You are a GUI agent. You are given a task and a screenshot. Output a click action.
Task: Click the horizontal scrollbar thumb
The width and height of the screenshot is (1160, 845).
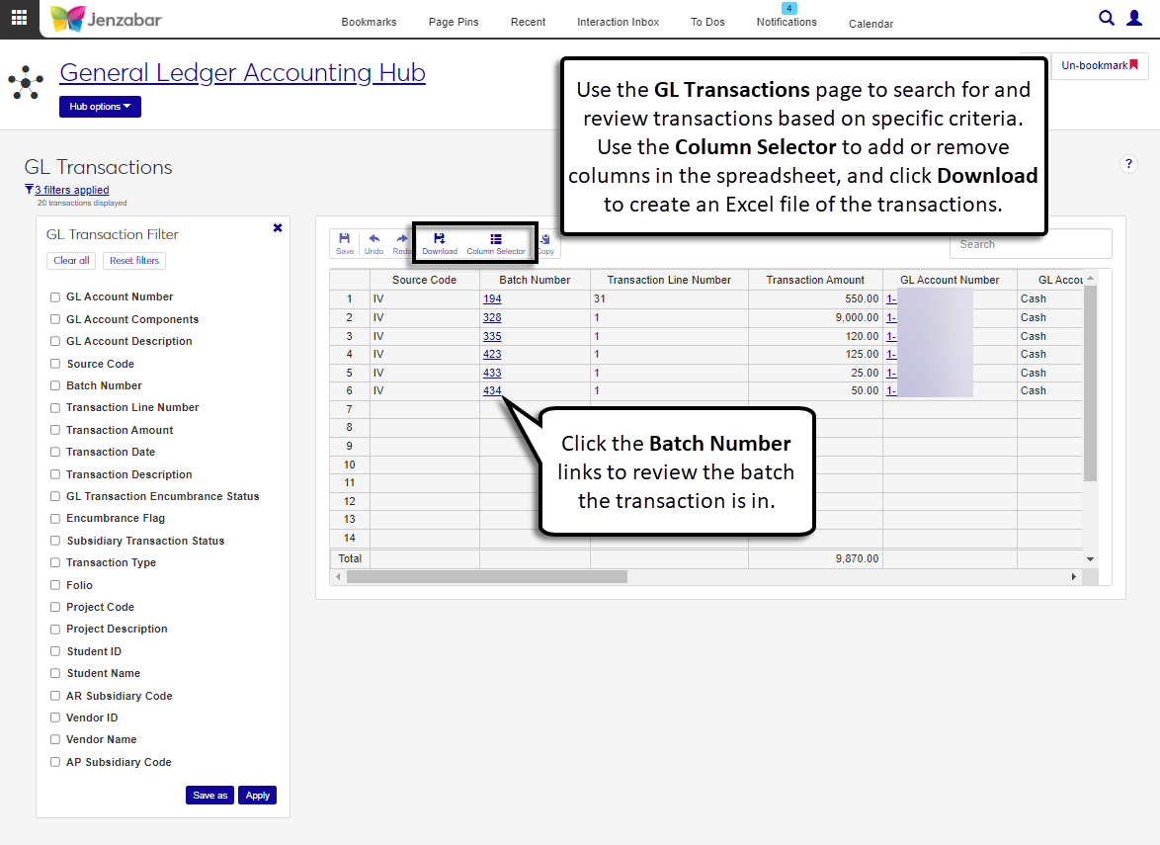pyautogui.click(x=487, y=576)
